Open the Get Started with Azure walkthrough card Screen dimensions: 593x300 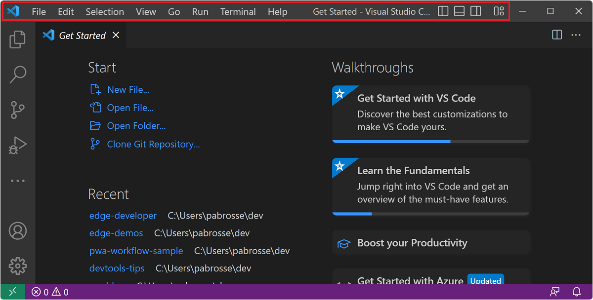[410, 280]
